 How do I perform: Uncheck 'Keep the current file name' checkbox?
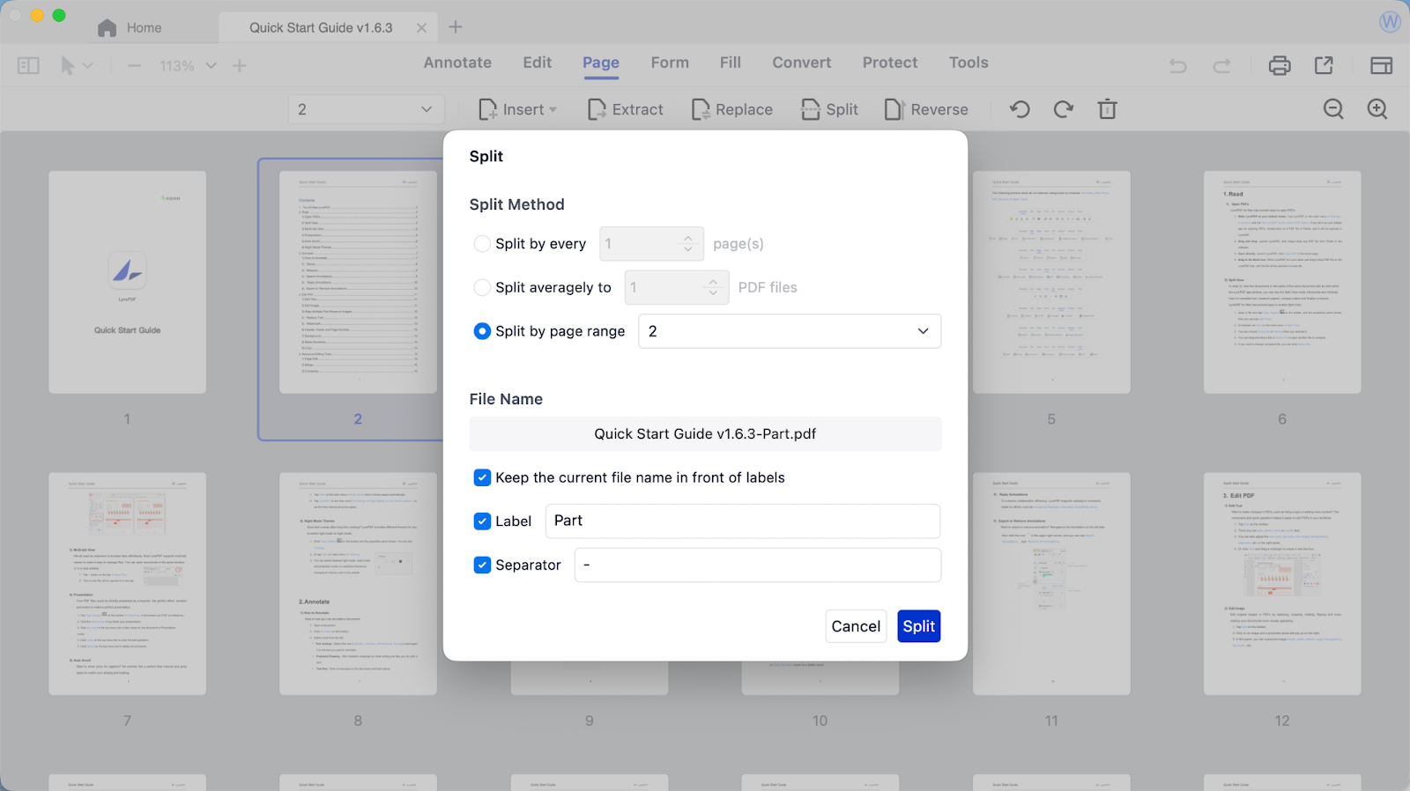click(482, 477)
